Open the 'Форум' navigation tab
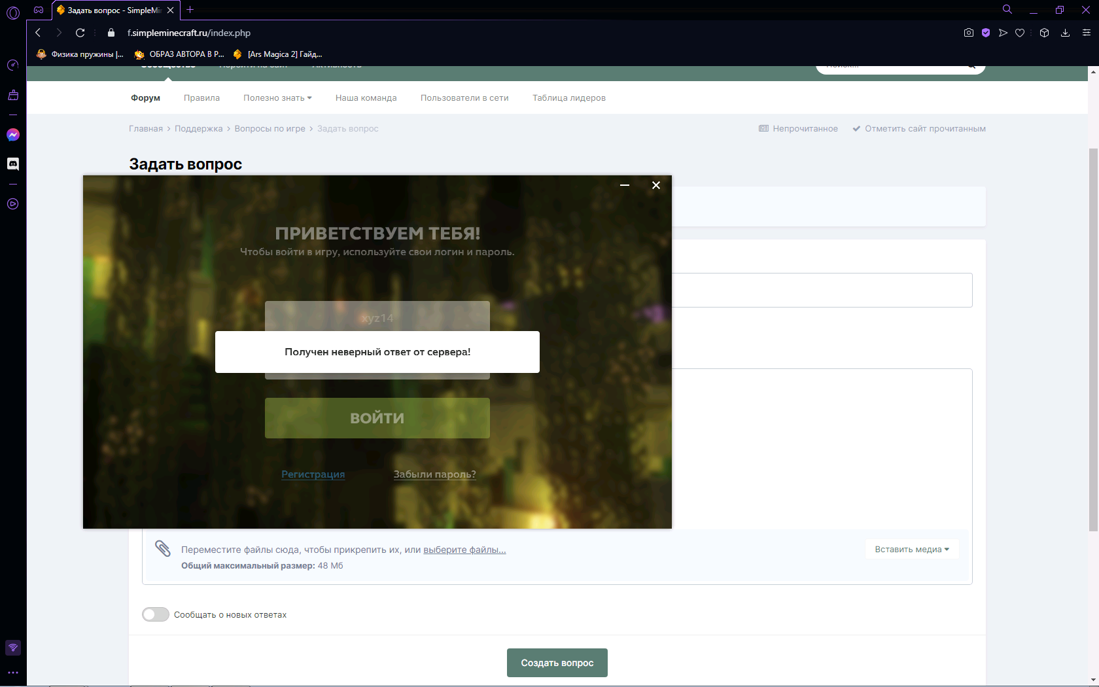Screen dimensions: 1099x687 pyautogui.click(x=145, y=98)
